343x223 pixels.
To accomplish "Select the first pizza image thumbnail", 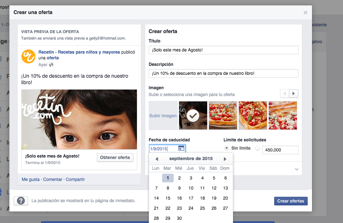I will [x=223, y=115].
